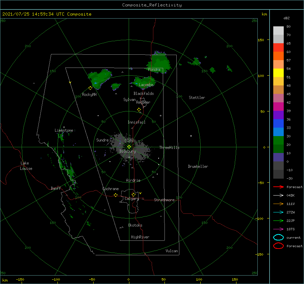Click the yellow radar center marker at Olds

129,147
